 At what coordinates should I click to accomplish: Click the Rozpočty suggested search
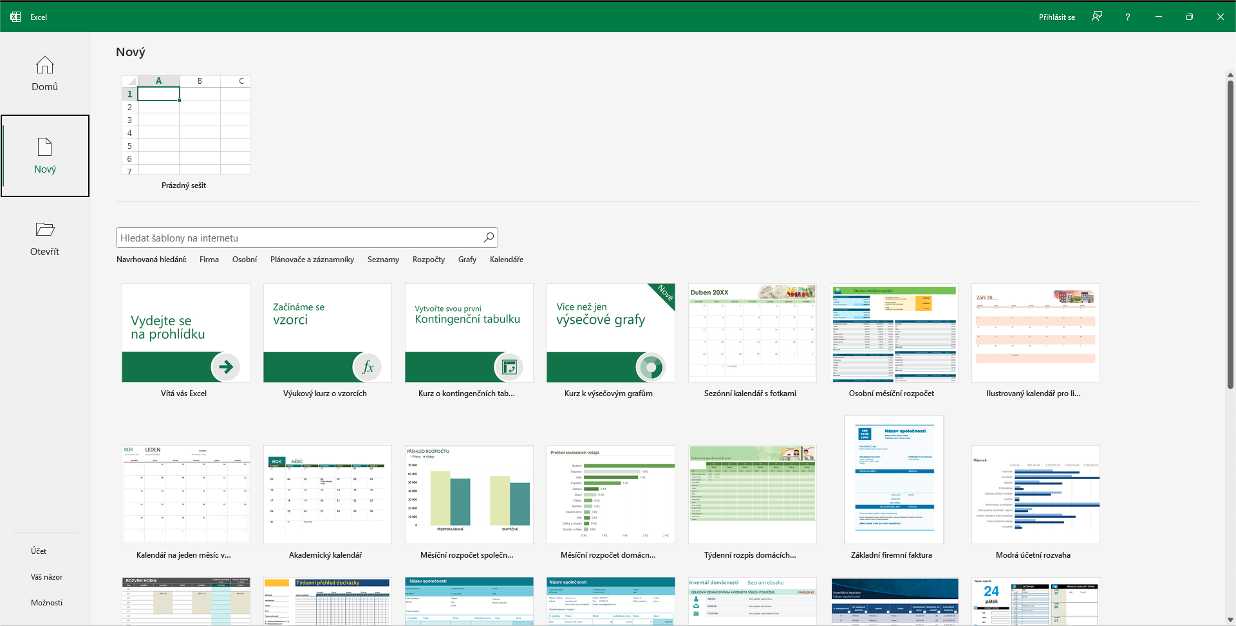click(428, 260)
